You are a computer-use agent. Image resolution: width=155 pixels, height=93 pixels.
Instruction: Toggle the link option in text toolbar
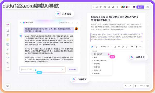click(123, 47)
